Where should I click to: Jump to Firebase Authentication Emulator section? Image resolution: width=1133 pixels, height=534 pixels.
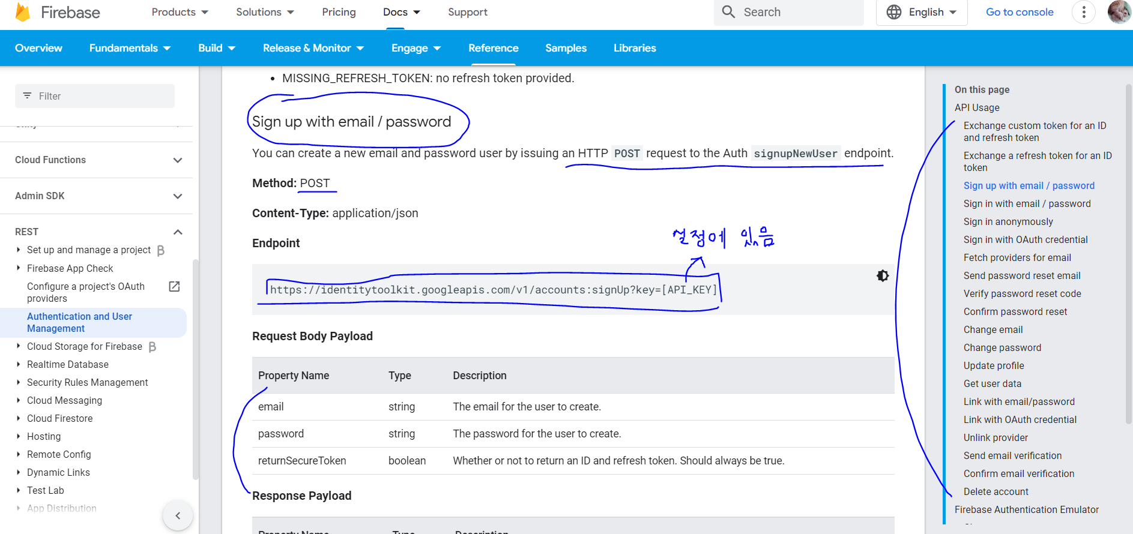[x=1027, y=509]
